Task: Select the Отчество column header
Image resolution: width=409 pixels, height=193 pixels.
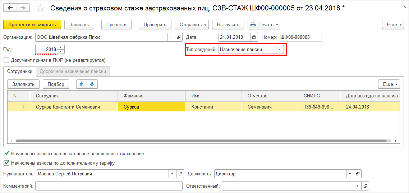Action: 270,96
